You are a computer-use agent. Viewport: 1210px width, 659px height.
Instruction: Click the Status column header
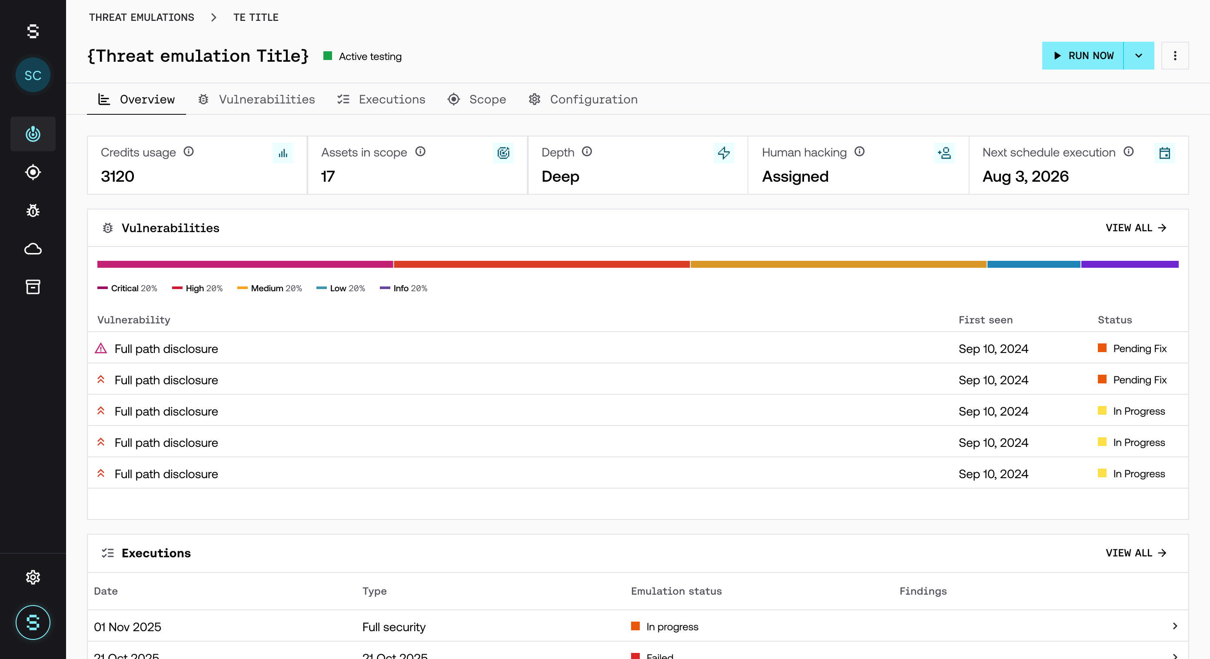(x=1115, y=320)
